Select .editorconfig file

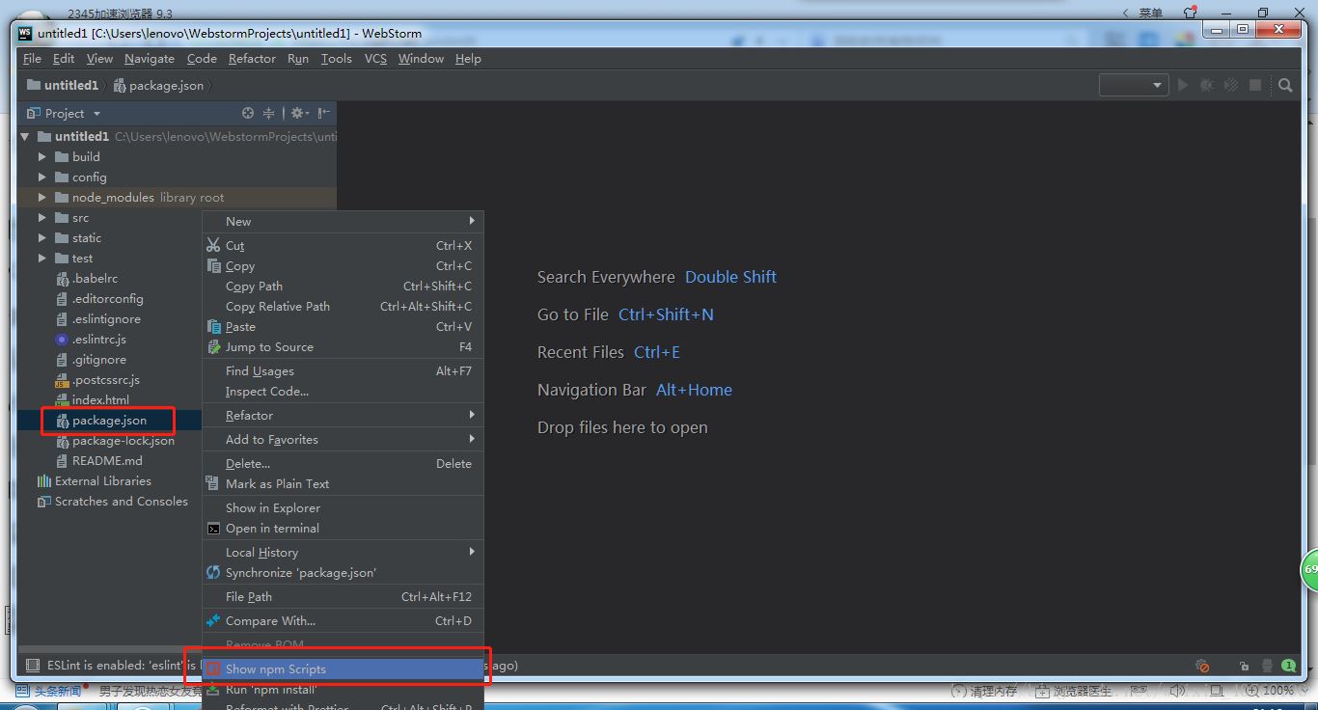click(107, 299)
